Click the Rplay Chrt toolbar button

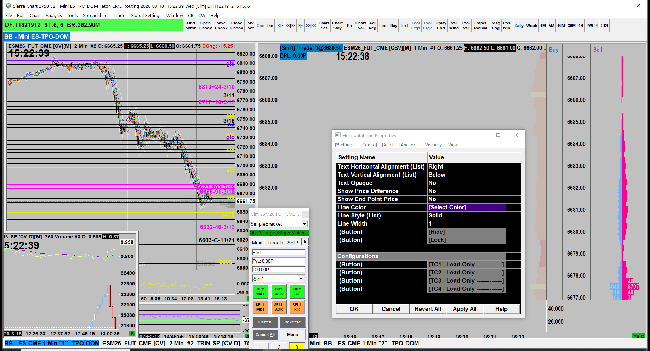coord(441,26)
